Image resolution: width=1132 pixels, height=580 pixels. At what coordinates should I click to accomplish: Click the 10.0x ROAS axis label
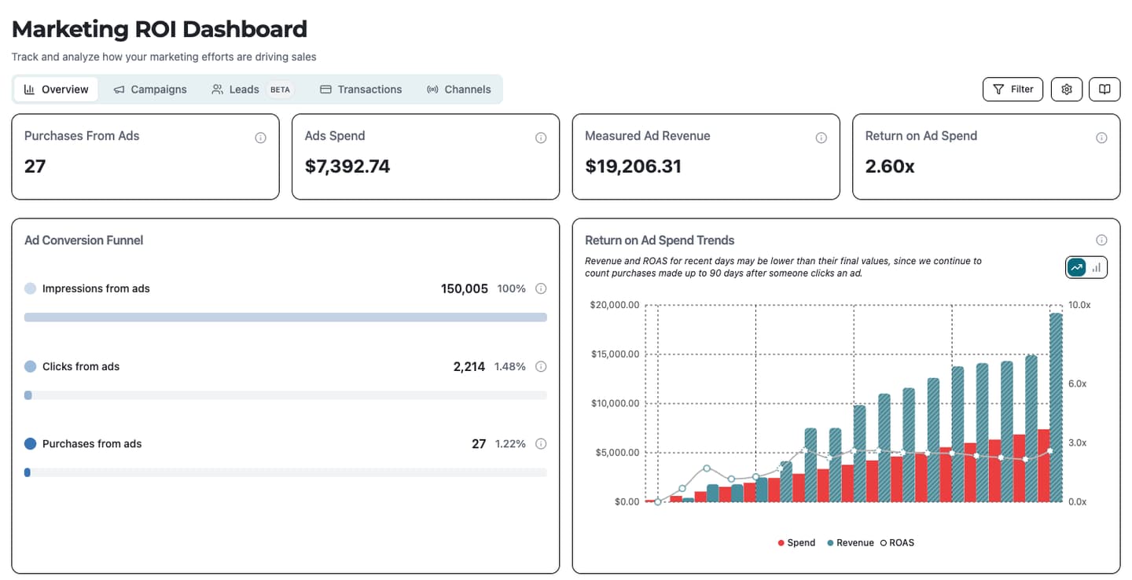pyautogui.click(x=1079, y=305)
